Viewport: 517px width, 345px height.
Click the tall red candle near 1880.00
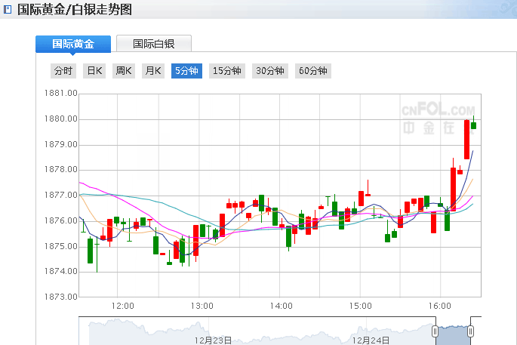tap(467, 139)
